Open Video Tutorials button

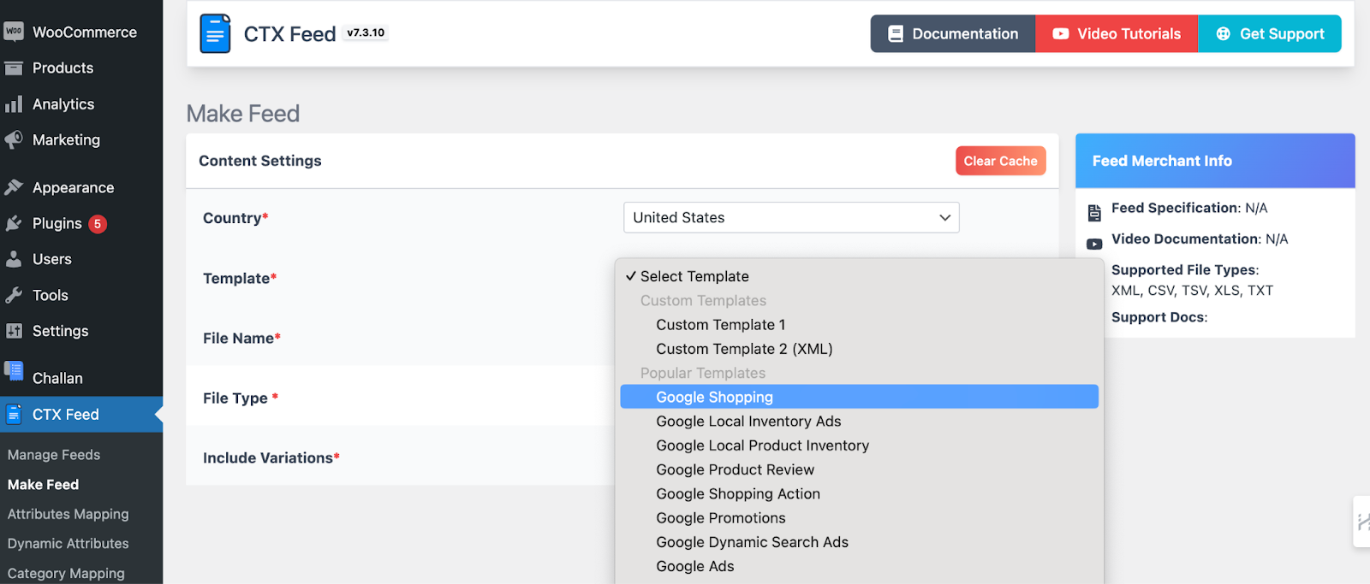[1117, 34]
